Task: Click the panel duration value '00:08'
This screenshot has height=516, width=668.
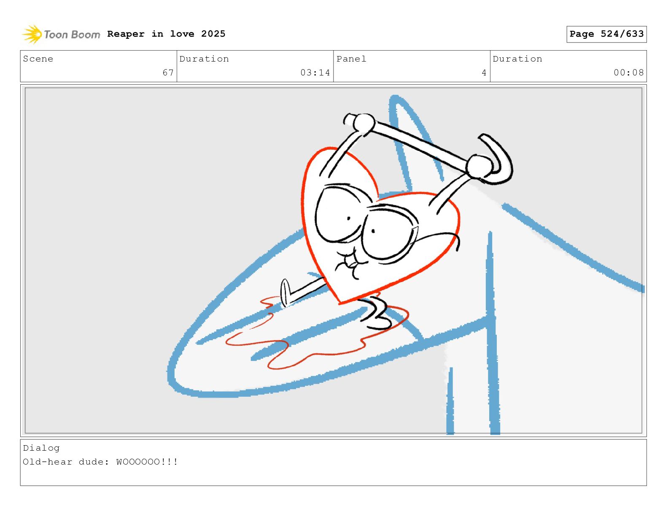Action: [x=629, y=73]
